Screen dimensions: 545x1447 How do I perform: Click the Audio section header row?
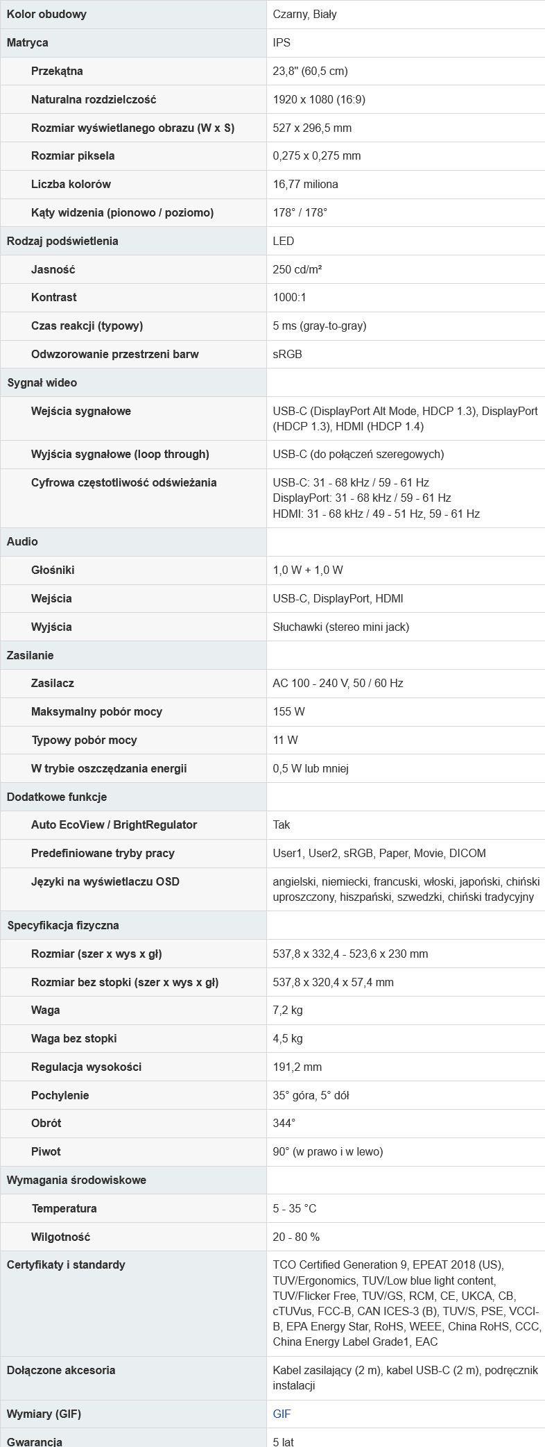23,541
